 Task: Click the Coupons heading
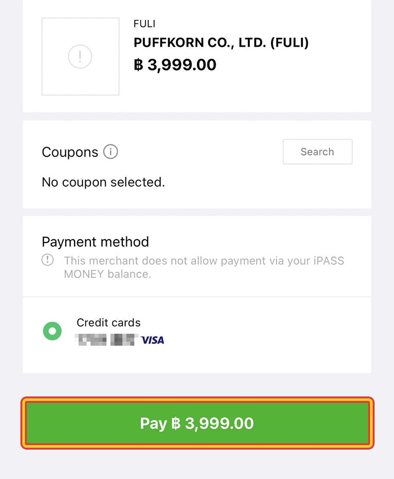point(70,152)
